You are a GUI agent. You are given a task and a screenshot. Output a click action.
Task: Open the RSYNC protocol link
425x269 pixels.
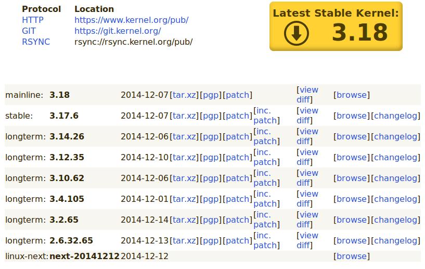[x=36, y=42]
